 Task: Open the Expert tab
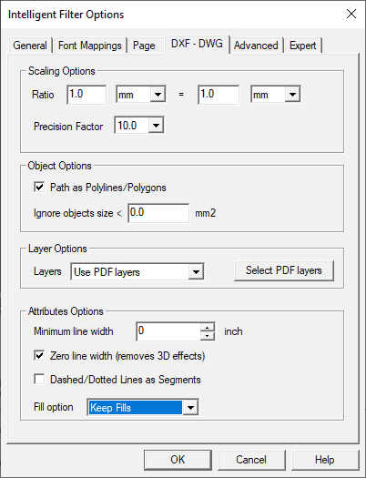[302, 46]
